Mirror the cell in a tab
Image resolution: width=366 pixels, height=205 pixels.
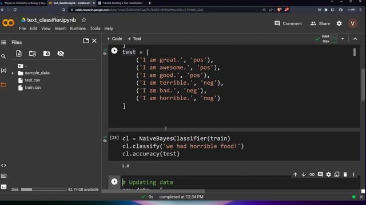coord(337,174)
